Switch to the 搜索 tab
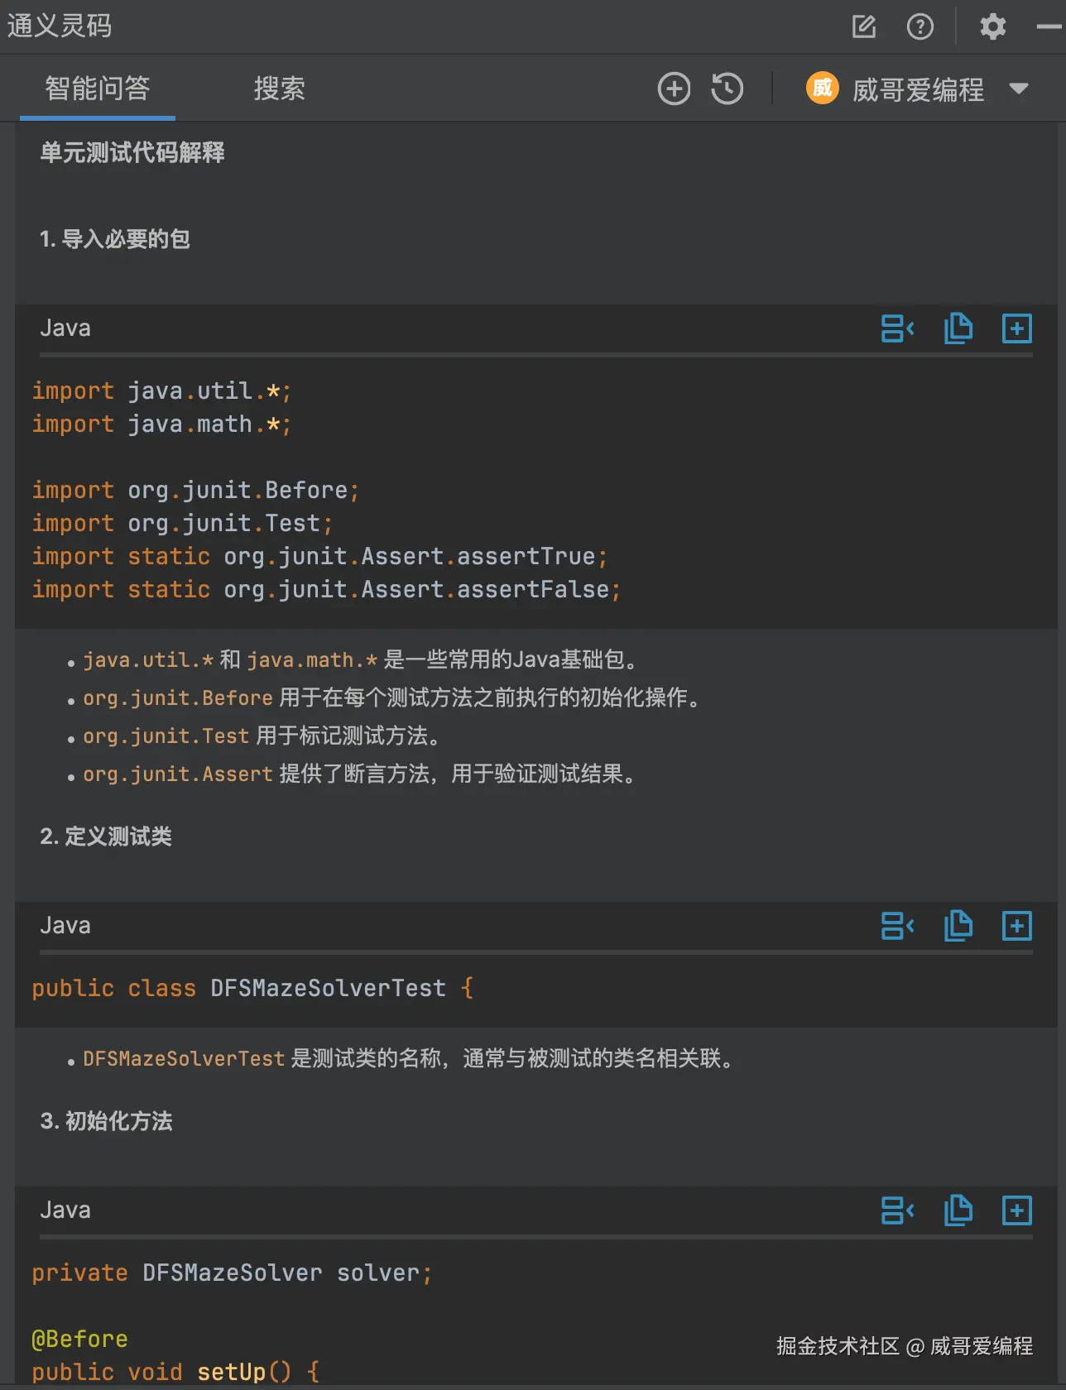The image size is (1066, 1390). 279,89
